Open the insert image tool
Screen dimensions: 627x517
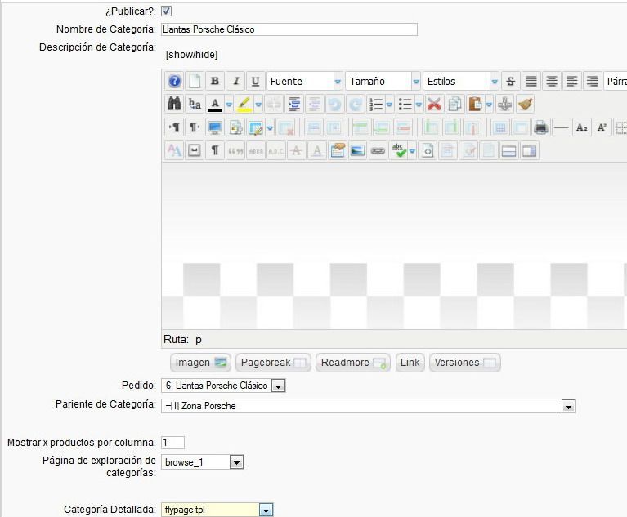357,150
